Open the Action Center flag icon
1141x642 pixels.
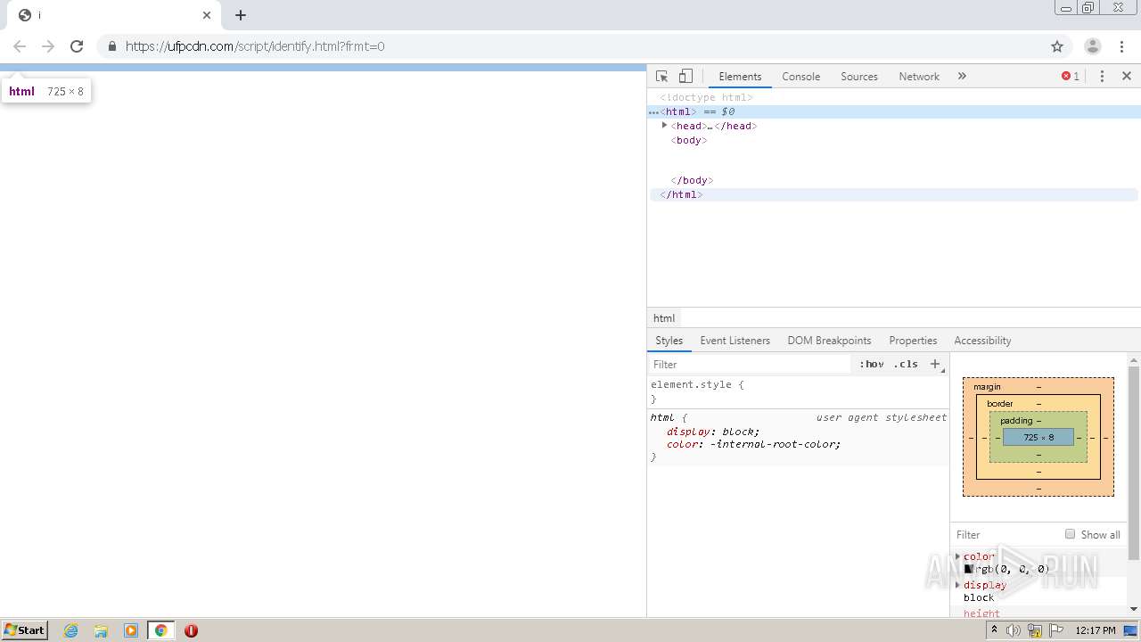1056,630
